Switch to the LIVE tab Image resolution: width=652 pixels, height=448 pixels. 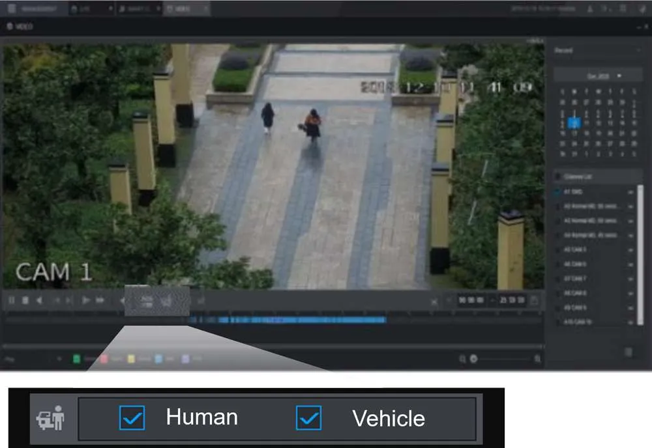[x=91, y=8]
